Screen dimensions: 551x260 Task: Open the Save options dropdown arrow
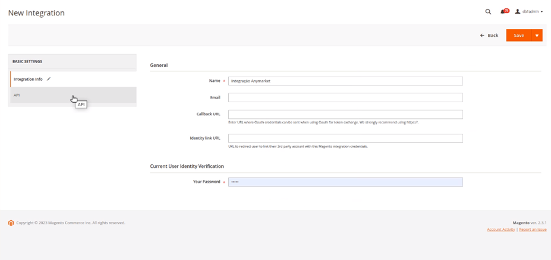537,36
